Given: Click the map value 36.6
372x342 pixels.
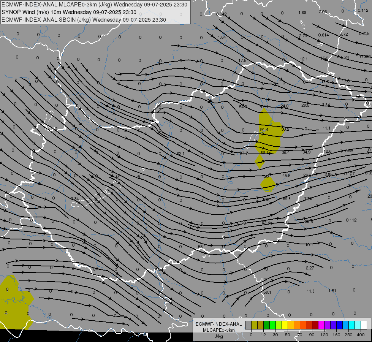Looking at the screenshot, I should [x=309, y=222].
